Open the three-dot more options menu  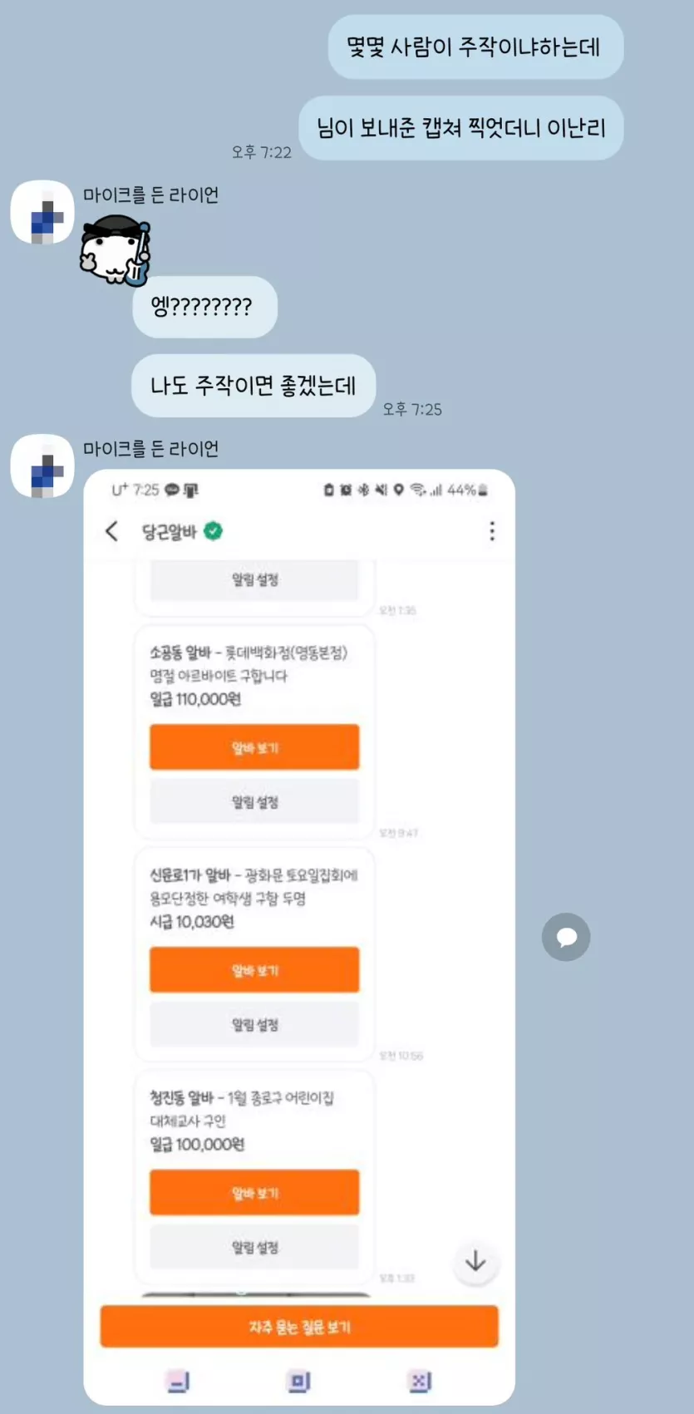point(492,531)
